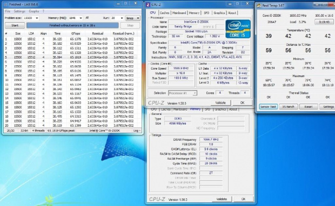Minimize the CPU-Z CPU window

(230, 4)
